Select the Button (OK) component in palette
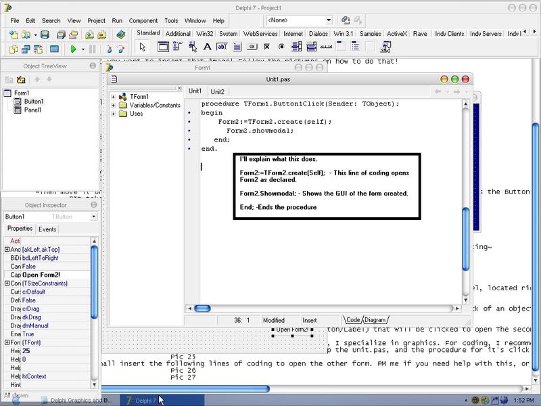 pos(252,47)
